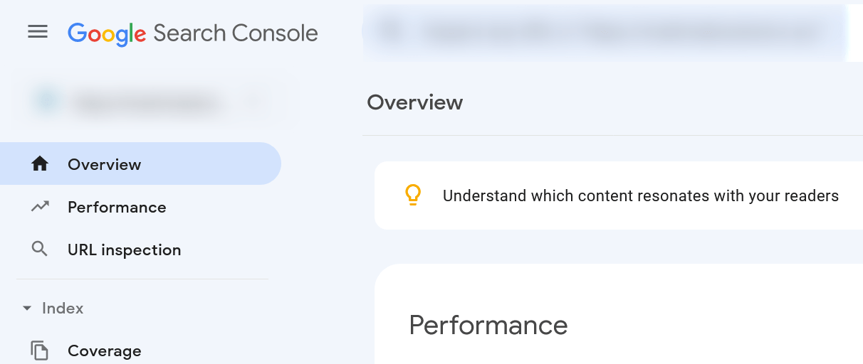The height and width of the screenshot is (364, 863).
Task: Click the trending-arrow Performance icon in sidebar
Action: [40, 207]
